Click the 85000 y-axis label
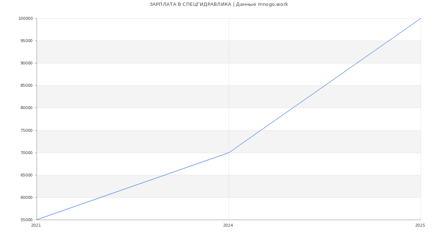The height and width of the screenshot is (238, 439). (26, 85)
